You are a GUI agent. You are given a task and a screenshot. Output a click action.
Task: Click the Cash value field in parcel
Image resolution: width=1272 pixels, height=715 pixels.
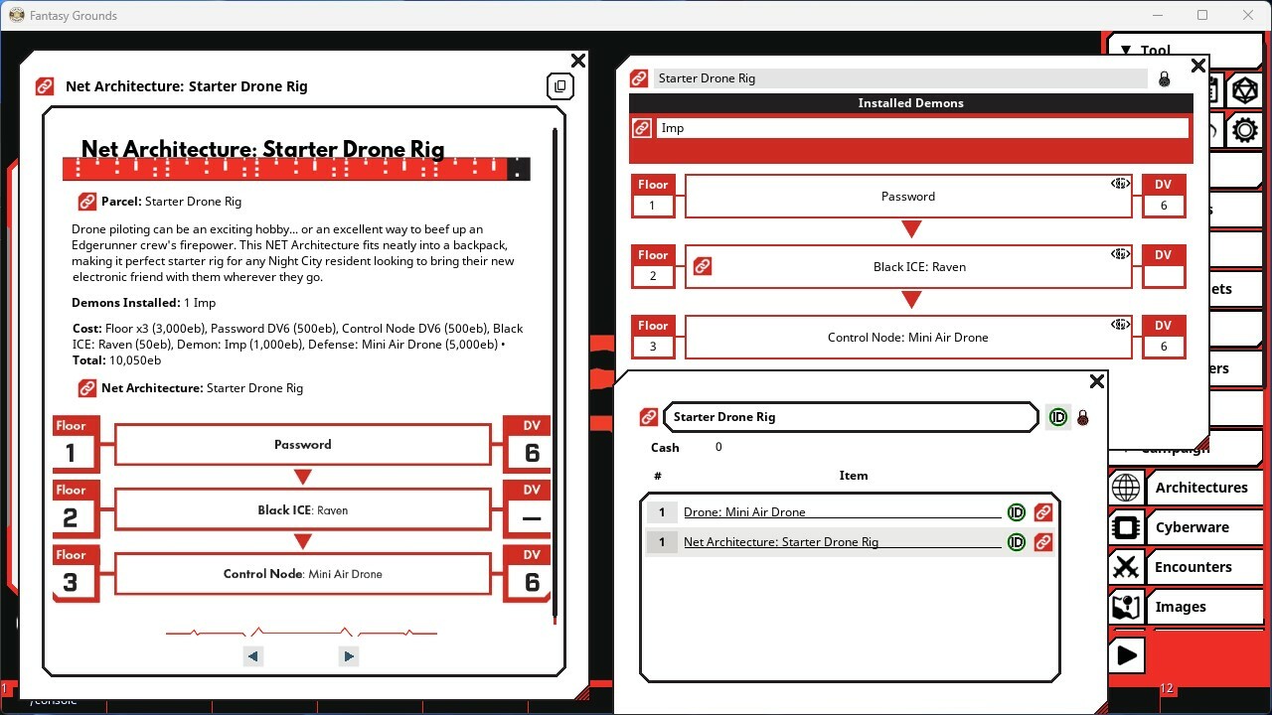click(718, 448)
